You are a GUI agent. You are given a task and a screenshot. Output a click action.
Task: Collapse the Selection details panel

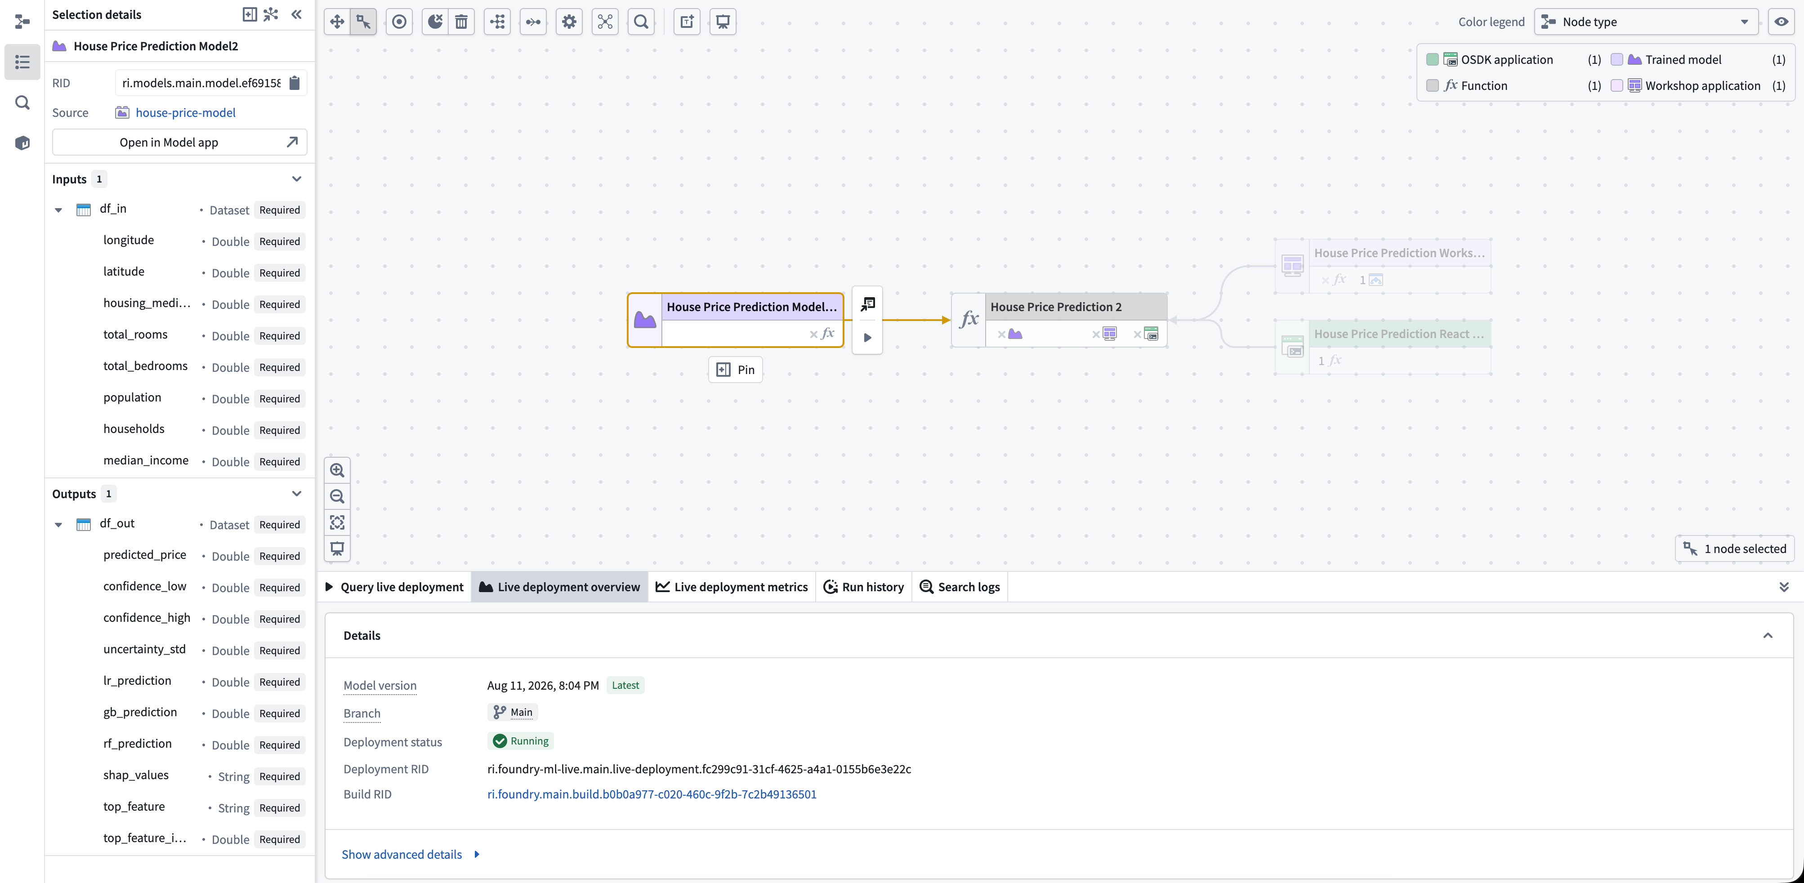297,14
